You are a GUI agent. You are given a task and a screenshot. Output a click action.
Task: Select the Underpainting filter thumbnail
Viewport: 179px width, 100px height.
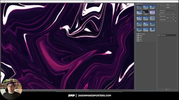click(x=146, y=29)
